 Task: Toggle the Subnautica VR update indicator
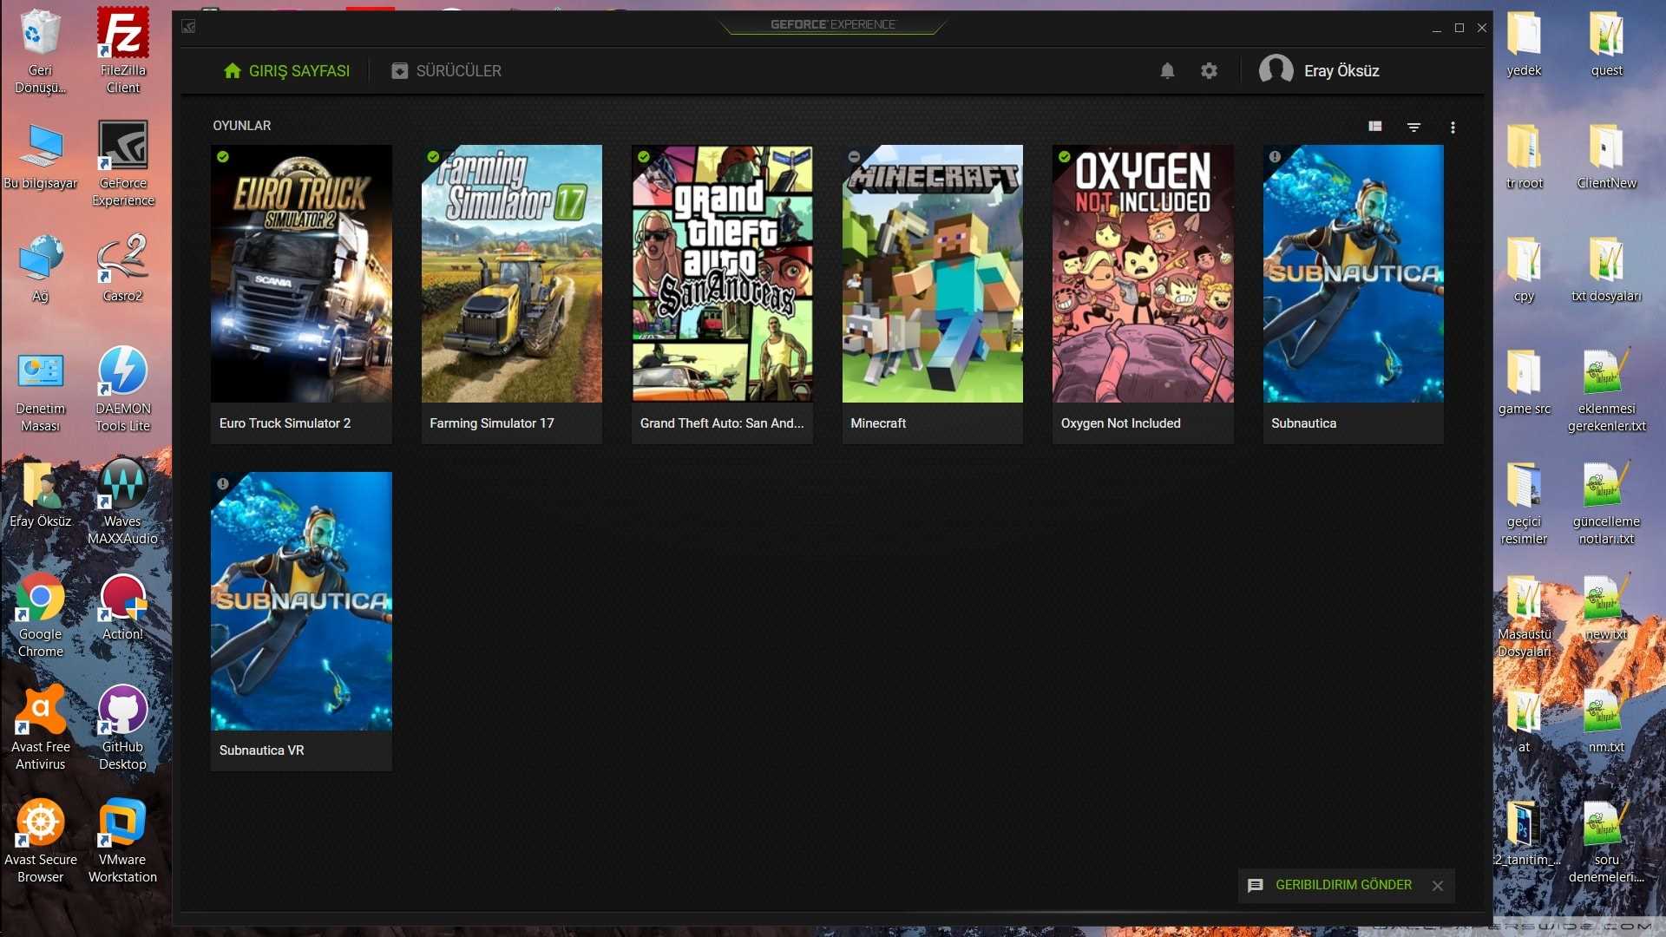coord(221,482)
